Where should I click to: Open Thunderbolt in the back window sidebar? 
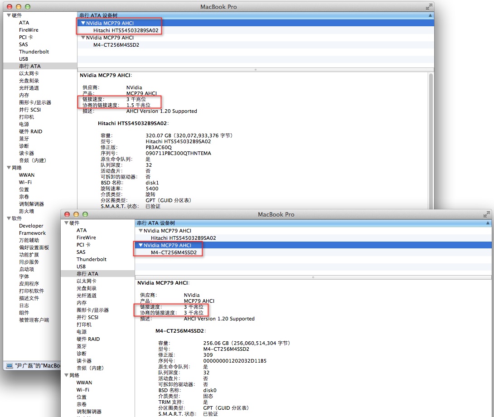tap(34, 52)
